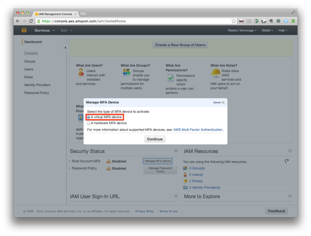Refresh IAM resources with circular arrow icon
311x236 pixels.
pos(287,161)
